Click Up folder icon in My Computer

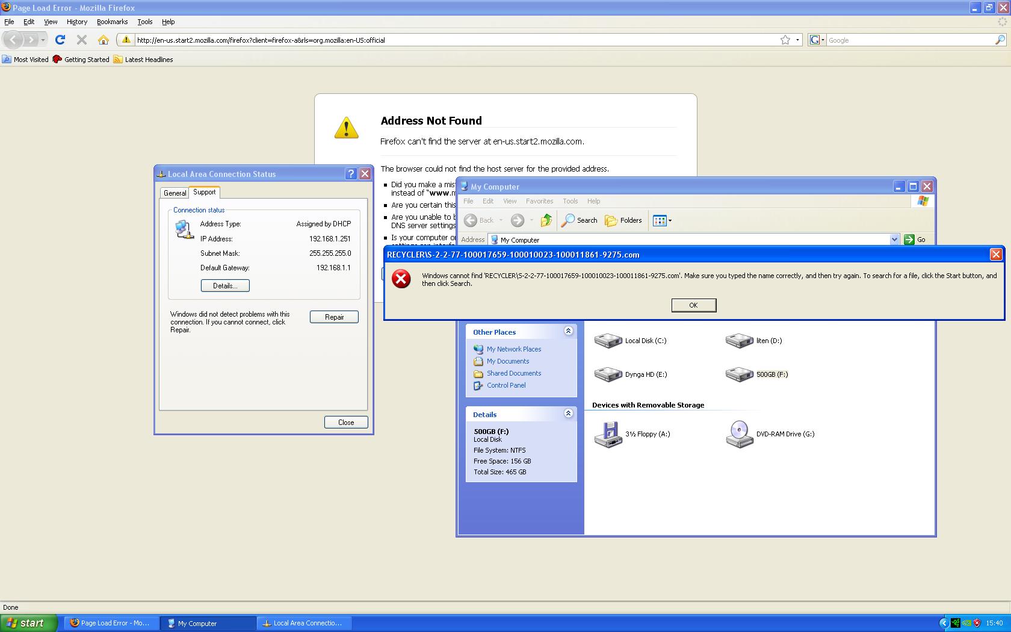point(546,220)
